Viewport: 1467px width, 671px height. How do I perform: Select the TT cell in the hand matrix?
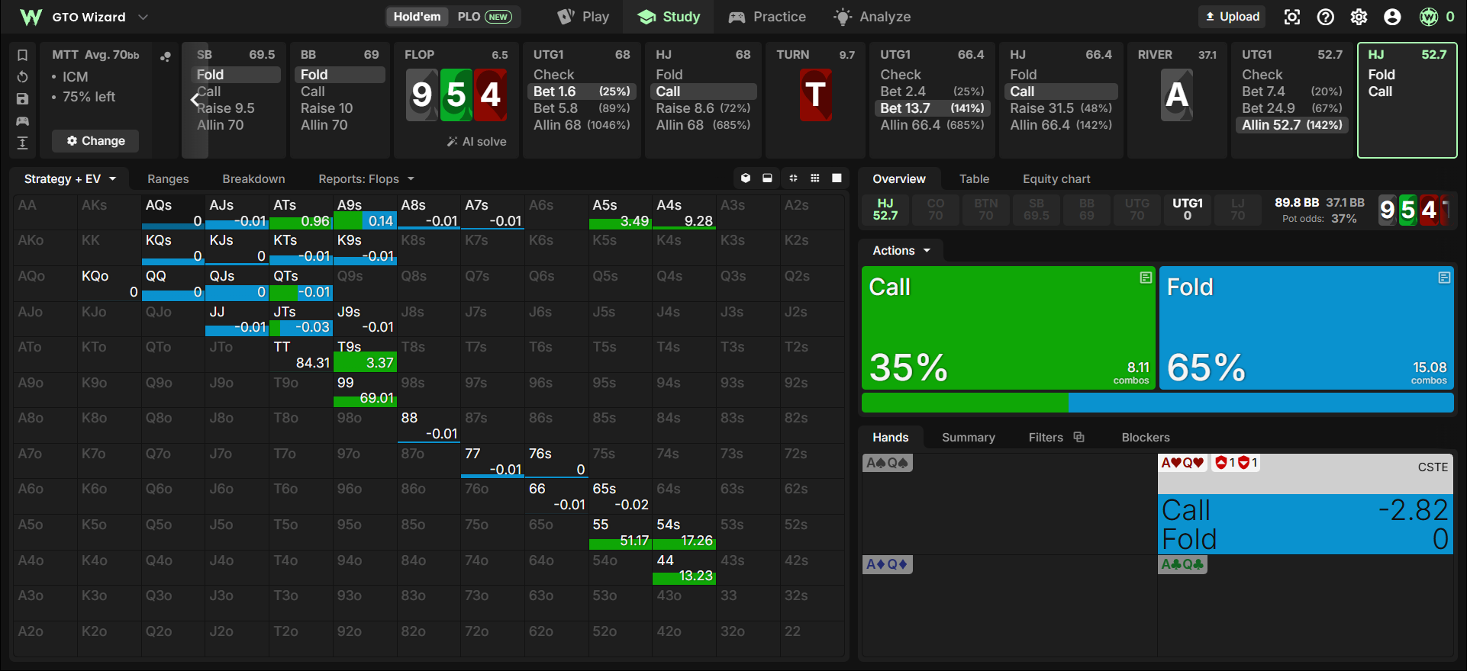coord(301,355)
